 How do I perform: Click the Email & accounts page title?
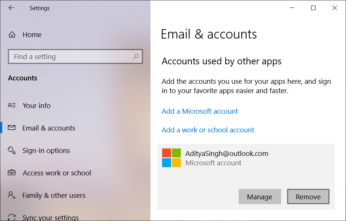(209, 34)
